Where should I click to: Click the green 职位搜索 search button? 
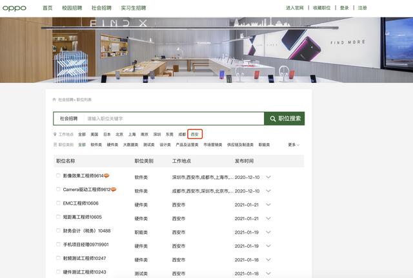(285, 118)
